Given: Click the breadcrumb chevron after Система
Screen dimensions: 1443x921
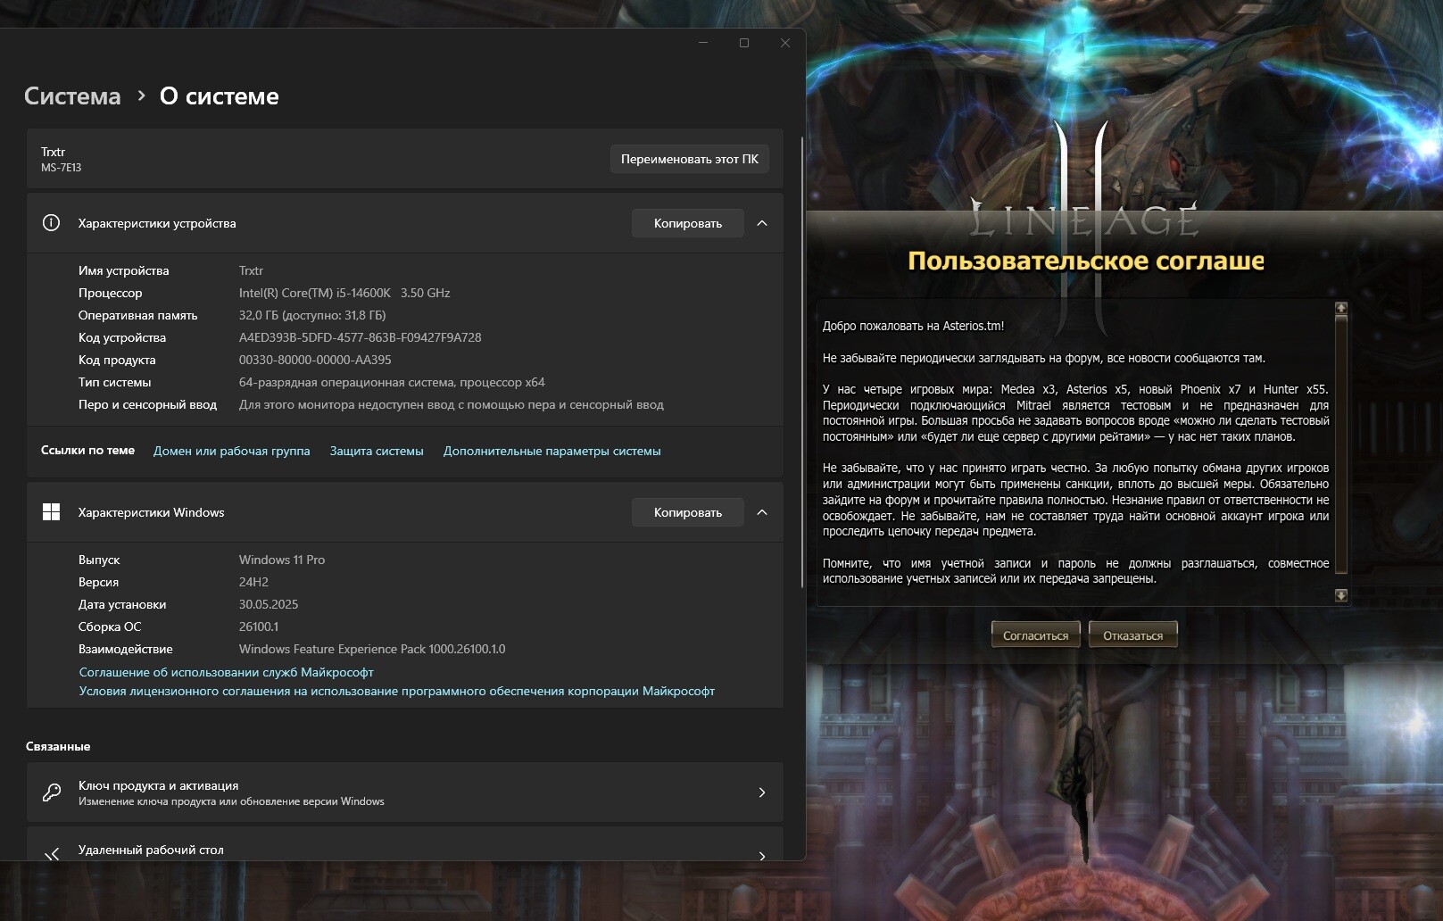Looking at the screenshot, I should click(x=141, y=95).
